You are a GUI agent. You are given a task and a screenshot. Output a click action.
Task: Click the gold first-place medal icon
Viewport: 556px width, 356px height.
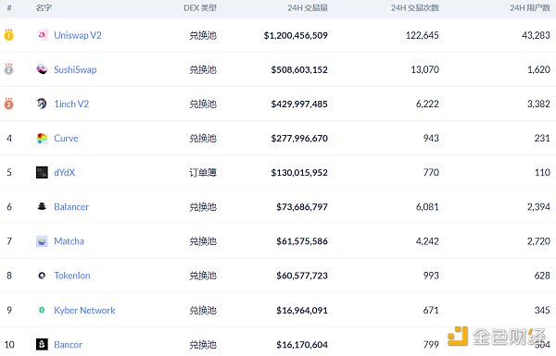[x=9, y=35]
